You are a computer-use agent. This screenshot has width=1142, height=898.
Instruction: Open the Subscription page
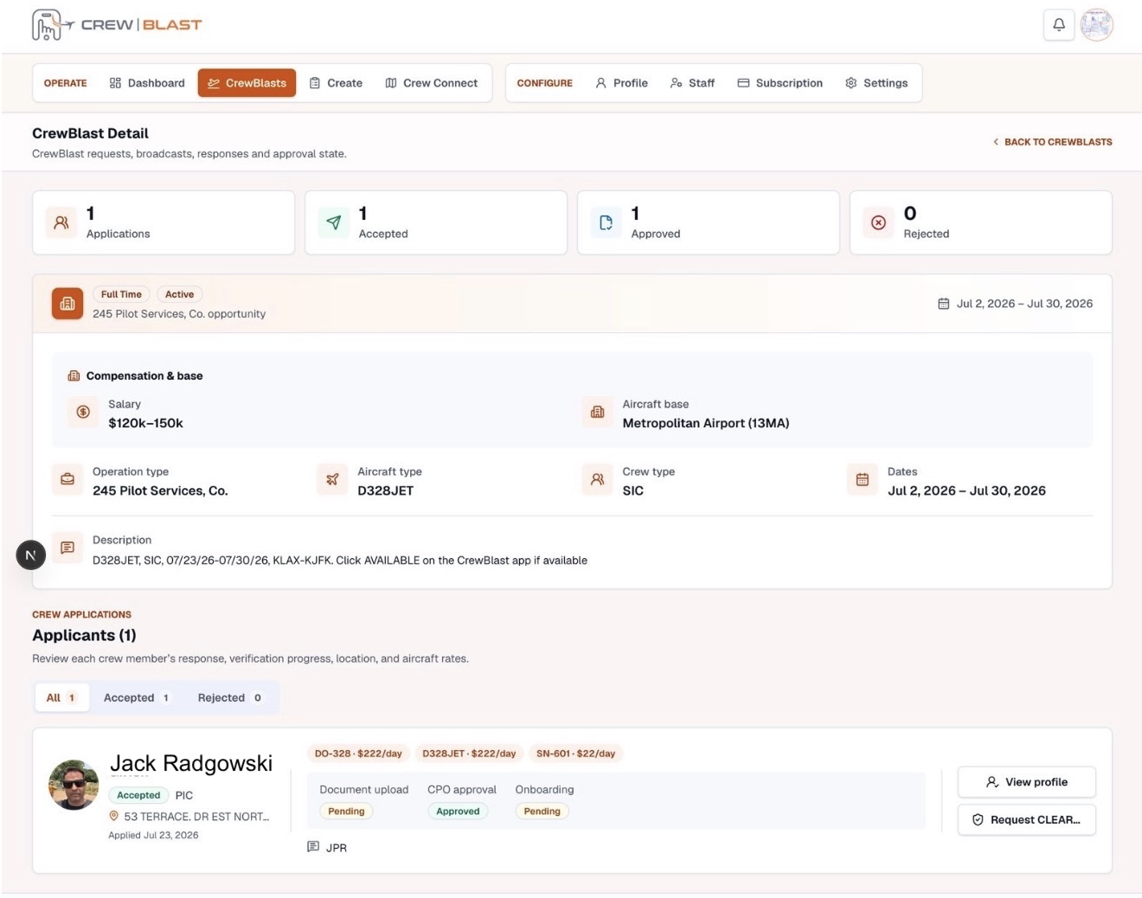780,83
